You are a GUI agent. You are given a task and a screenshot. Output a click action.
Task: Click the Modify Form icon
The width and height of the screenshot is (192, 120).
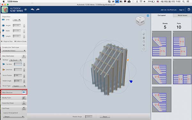pyautogui.click(x=24, y=98)
